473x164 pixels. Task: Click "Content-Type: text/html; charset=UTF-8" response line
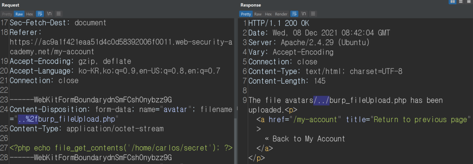click(325, 71)
